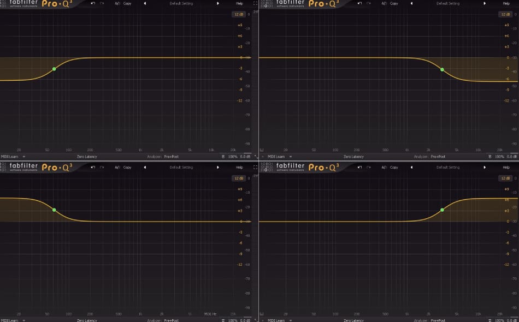The width and height of the screenshot is (519, 322).
Task: Open Default Setting preset list in bottom-left window
Action: click(181, 168)
